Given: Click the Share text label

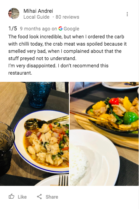Looking at the screenshot, I should pyautogui.click(x=52, y=197).
